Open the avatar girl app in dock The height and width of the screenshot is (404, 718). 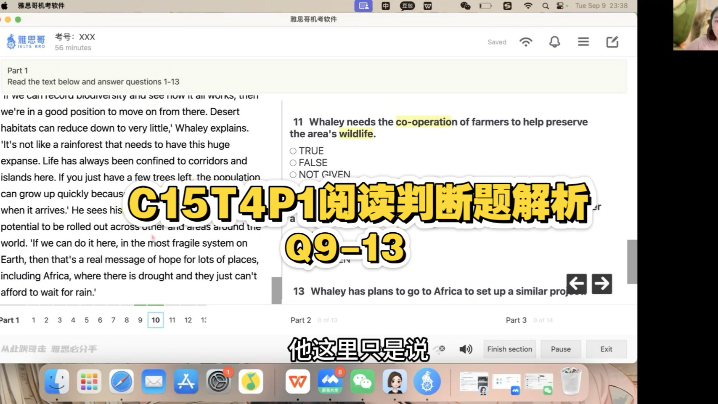pos(395,382)
